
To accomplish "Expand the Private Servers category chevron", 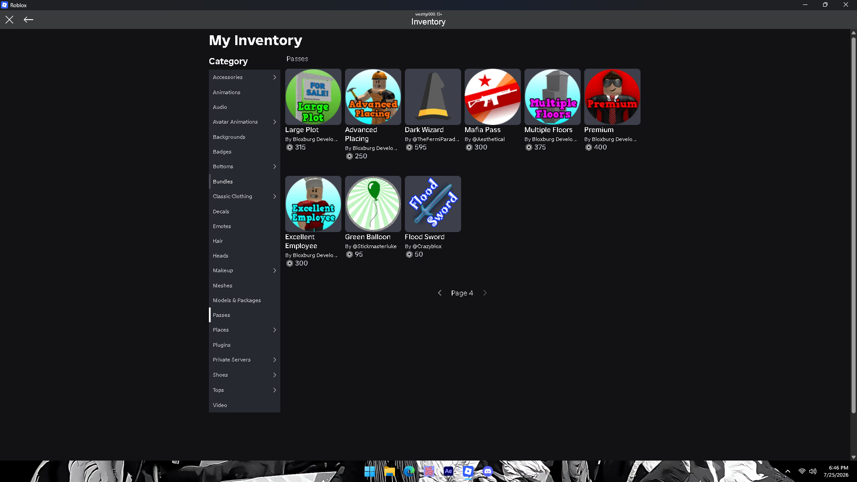I will point(275,360).
